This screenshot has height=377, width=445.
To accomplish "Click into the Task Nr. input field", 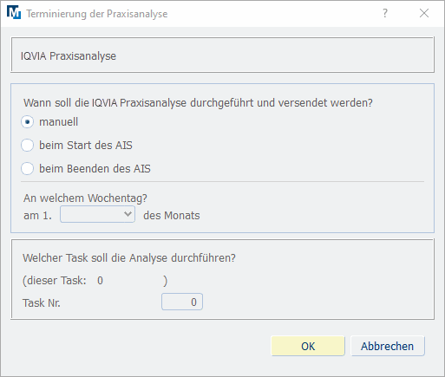I will click(x=182, y=302).
